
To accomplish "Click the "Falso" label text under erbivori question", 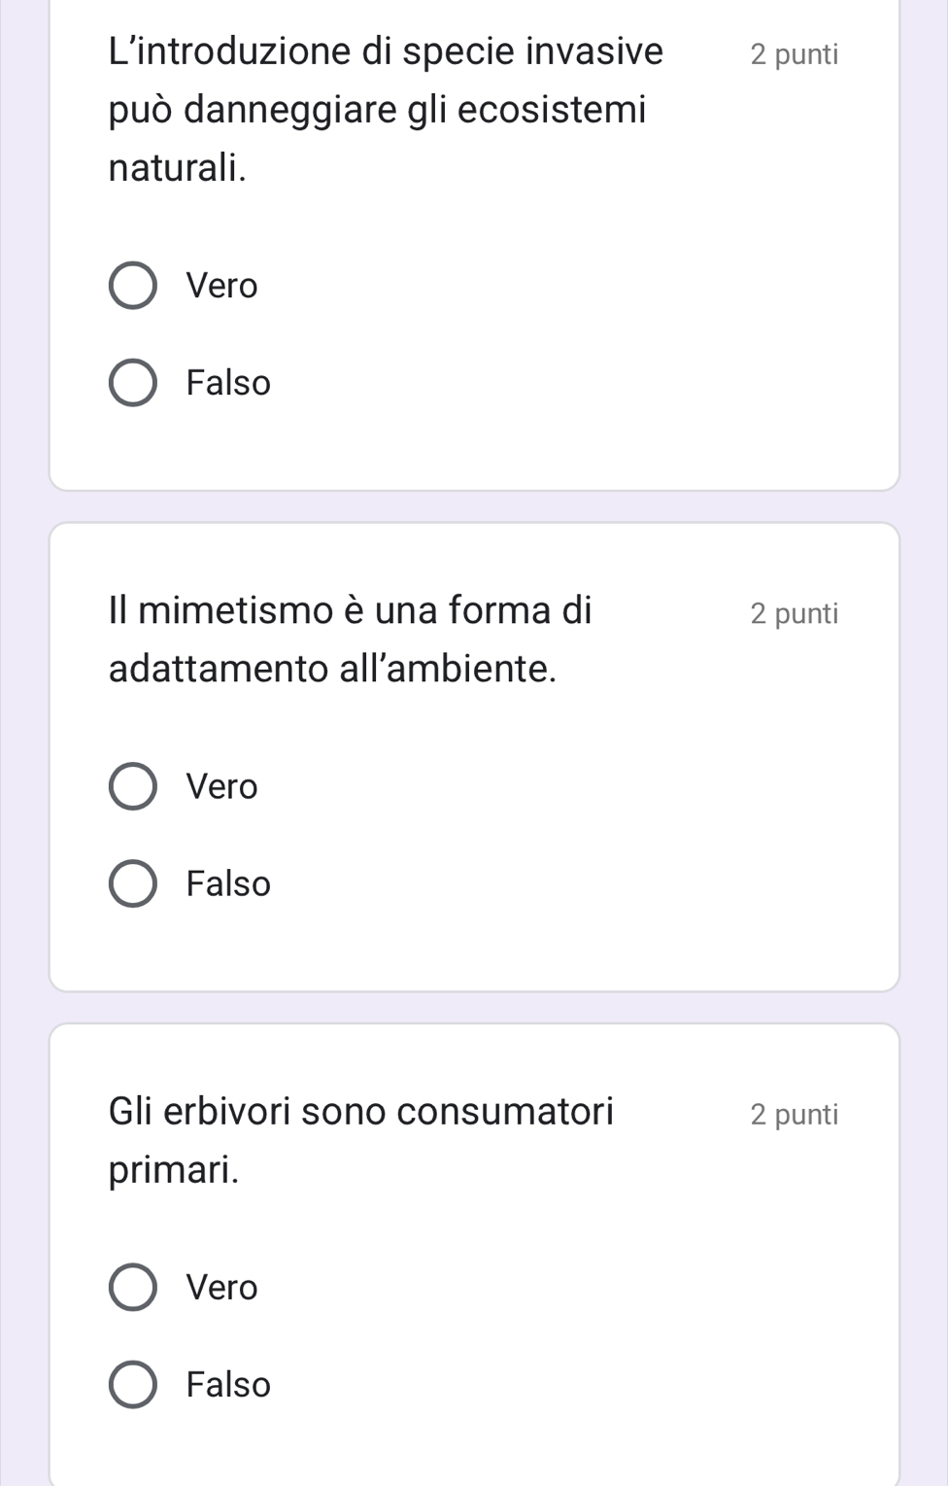I will 228,1385.
